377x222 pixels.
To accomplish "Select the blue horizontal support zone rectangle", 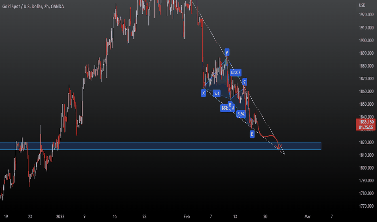I will tap(160, 146).
